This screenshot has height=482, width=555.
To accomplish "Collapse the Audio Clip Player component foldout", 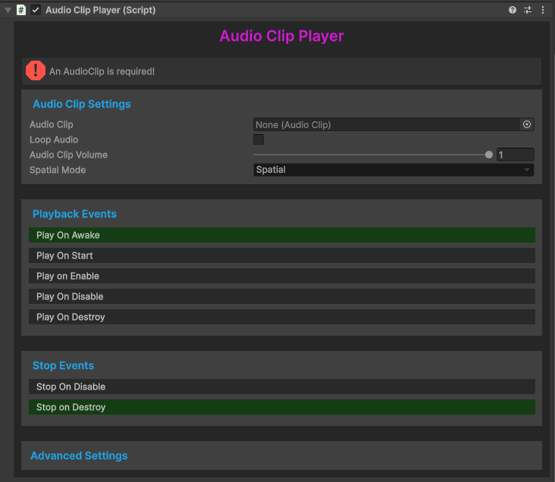I will (x=8, y=10).
